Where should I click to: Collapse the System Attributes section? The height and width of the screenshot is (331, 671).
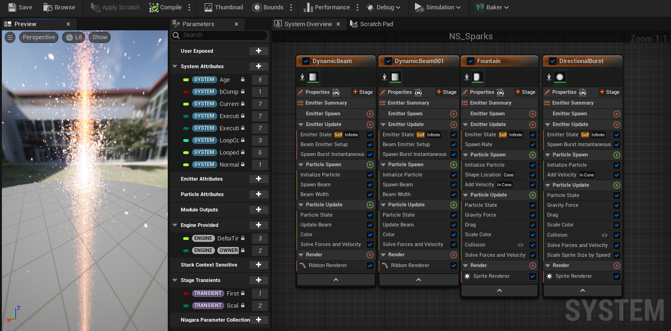(x=175, y=66)
